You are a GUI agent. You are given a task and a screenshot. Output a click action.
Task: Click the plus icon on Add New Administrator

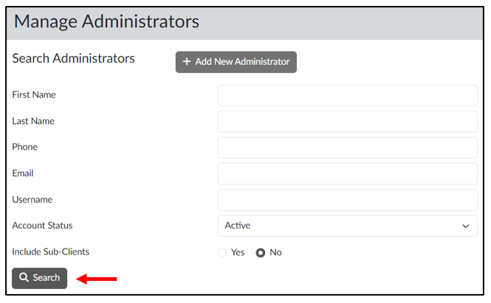pyautogui.click(x=187, y=62)
